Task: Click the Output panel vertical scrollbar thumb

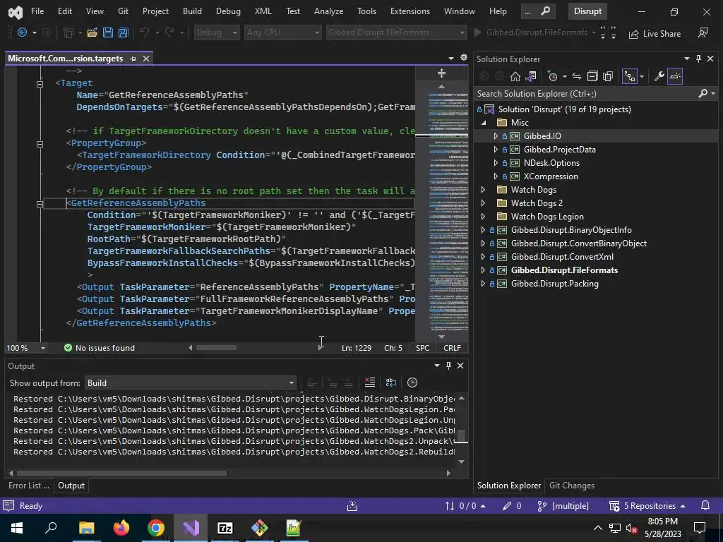Action: pyautogui.click(x=461, y=435)
